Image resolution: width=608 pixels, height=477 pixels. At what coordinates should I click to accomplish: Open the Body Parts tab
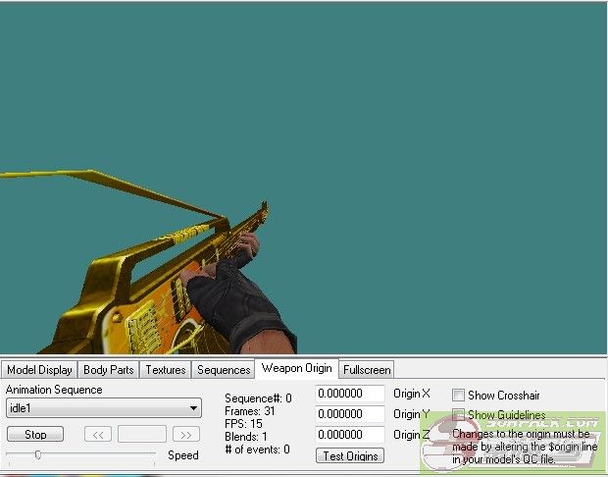pos(108,370)
